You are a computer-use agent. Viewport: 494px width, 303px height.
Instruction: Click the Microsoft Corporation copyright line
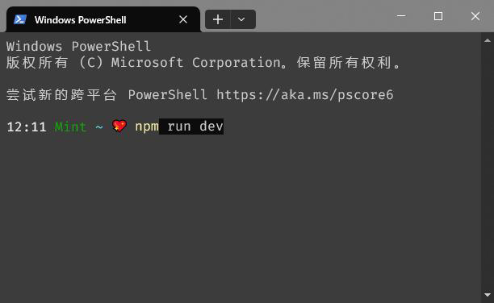tap(203, 63)
